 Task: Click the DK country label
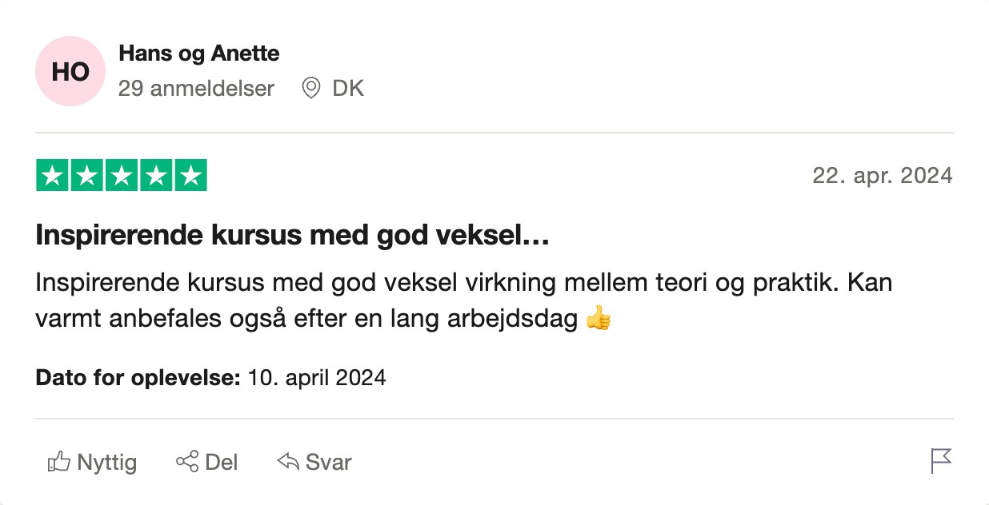(x=347, y=89)
